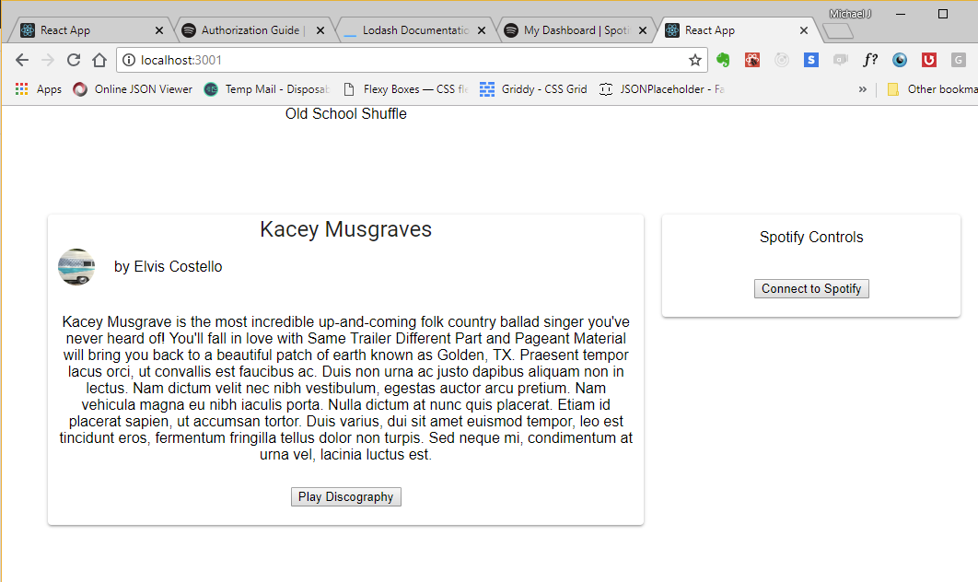Screen dimensions: 978x582
Task: Maximize the Chrome window
Action: (x=942, y=14)
